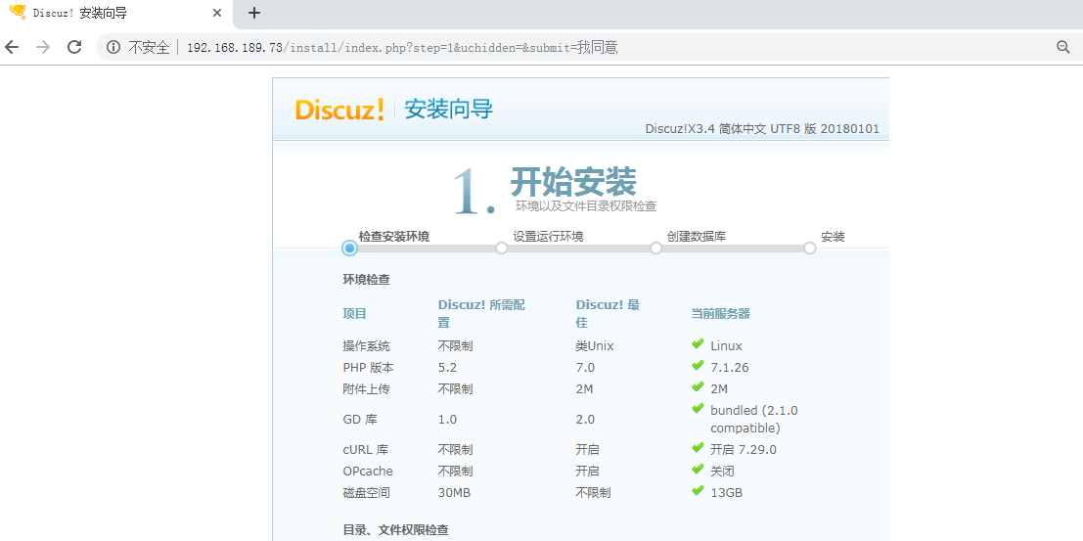The width and height of the screenshot is (1083, 541).
Task: Click the 5.2 required PHP version
Action: point(447,368)
